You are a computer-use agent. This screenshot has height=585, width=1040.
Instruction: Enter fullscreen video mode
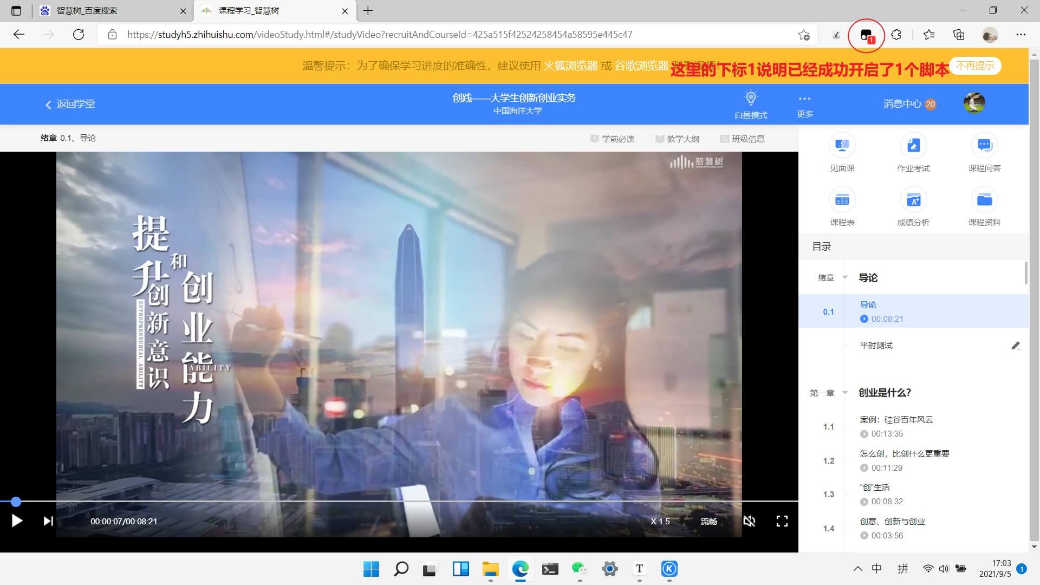click(782, 521)
